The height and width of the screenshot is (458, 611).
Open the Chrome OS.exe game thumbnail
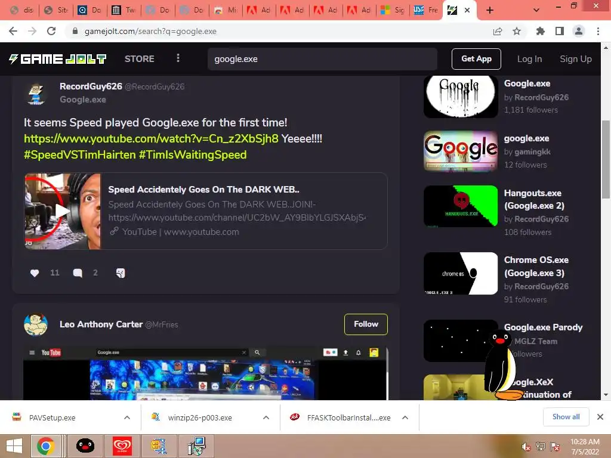point(461,273)
